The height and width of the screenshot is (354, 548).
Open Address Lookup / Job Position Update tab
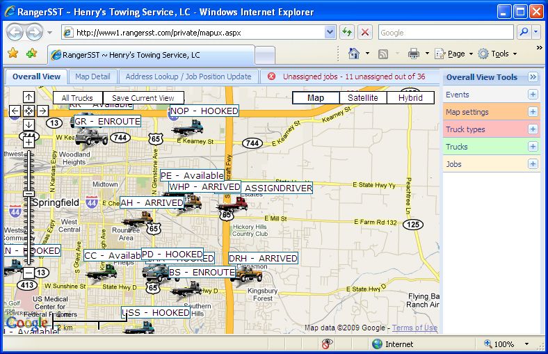point(188,77)
